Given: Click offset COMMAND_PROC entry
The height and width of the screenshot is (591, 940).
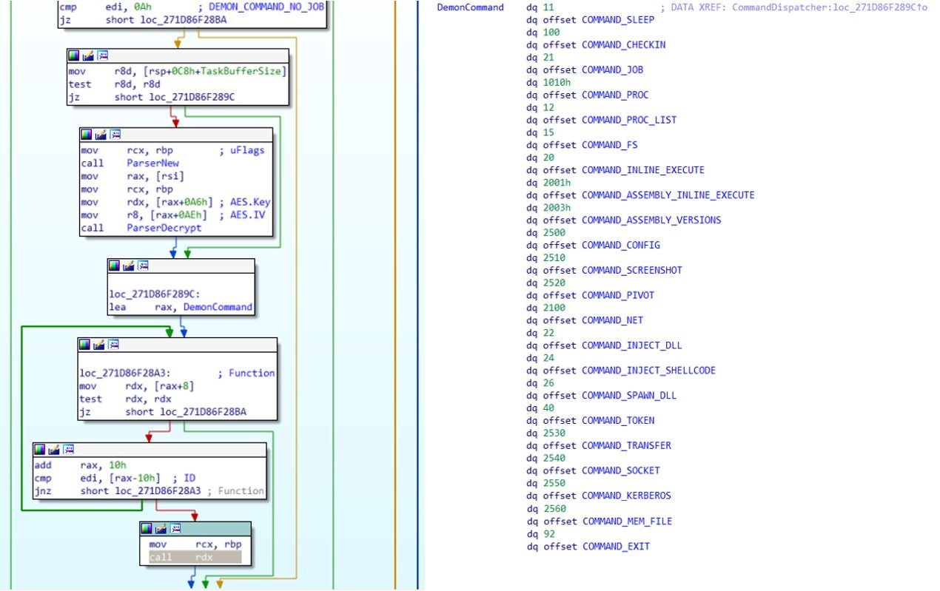Looking at the screenshot, I should point(588,95).
